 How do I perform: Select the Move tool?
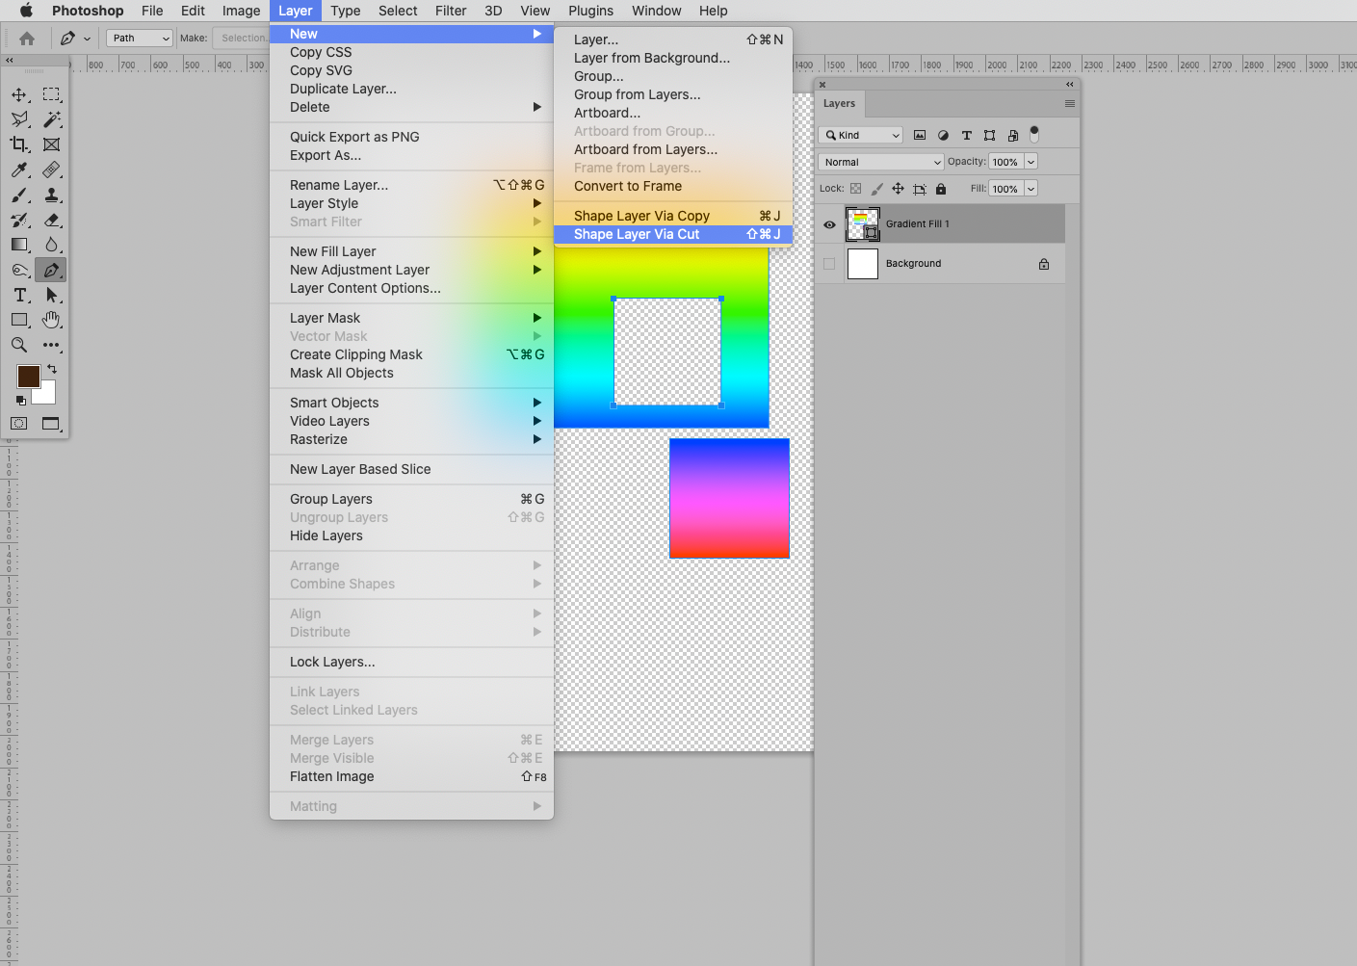[19, 94]
